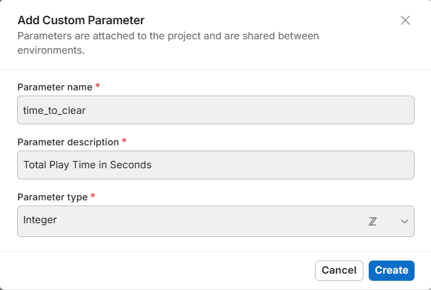This screenshot has height=290, width=431.
Task: Place cursor in 'Total Play Time in Seconds' text
Action: [87, 165]
